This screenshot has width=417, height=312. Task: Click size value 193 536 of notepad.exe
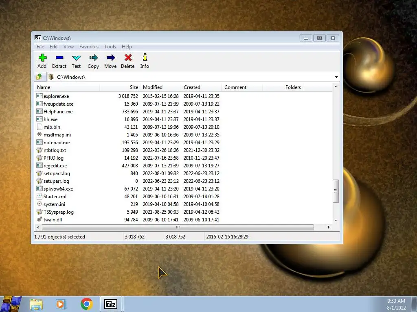[130, 143]
